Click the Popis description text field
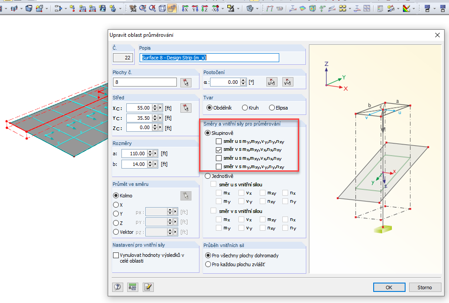This screenshot has height=303, width=449. (209, 58)
